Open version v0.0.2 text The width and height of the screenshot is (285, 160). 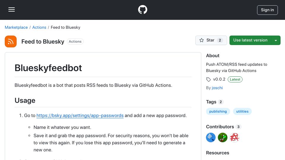pyautogui.click(x=219, y=79)
